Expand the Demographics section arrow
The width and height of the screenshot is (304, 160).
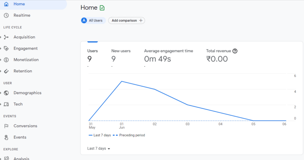tap(1, 93)
